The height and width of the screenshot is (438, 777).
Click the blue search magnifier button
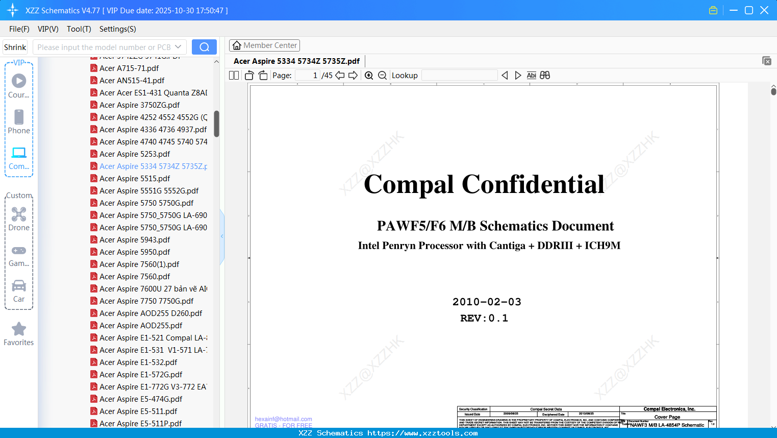tap(204, 47)
